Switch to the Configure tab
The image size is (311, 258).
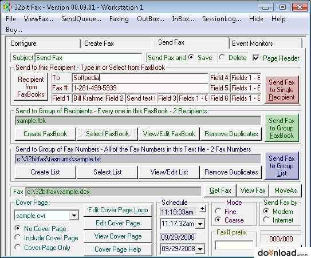pos(43,43)
